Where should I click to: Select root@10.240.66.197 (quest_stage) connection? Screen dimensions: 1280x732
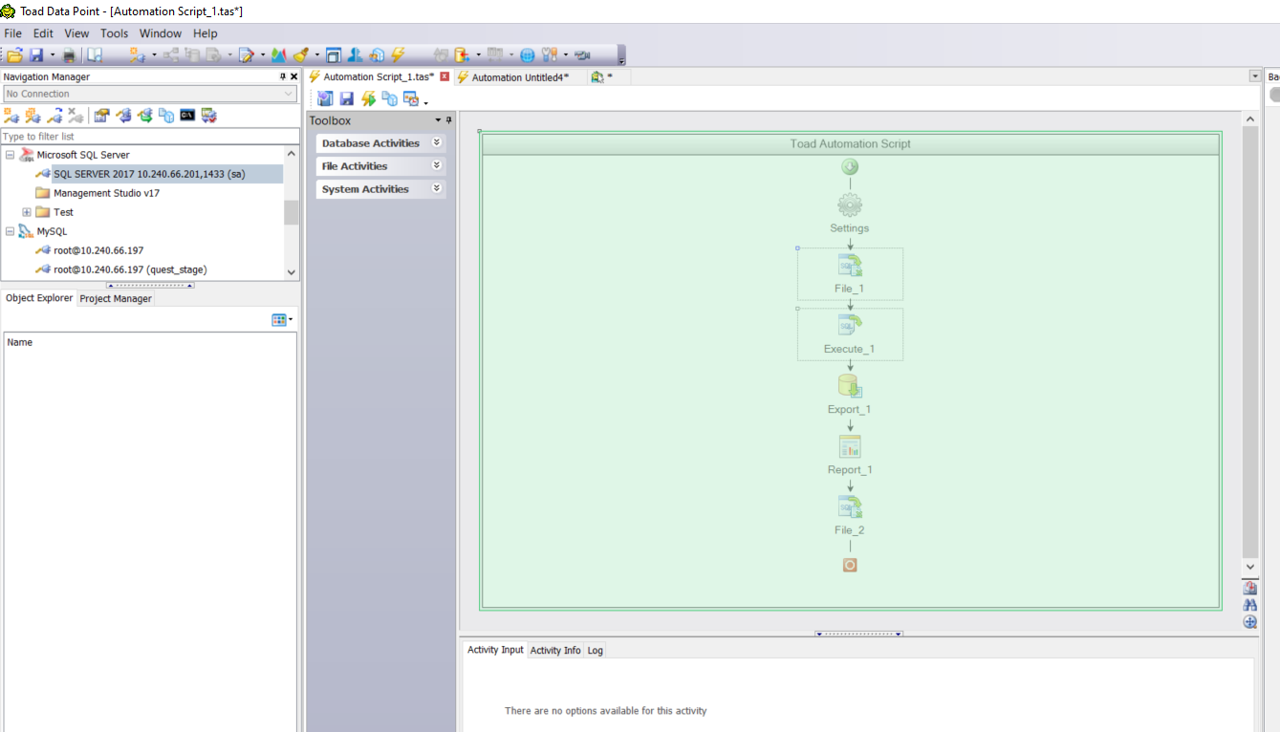pyautogui.click(x=130, y=269)
